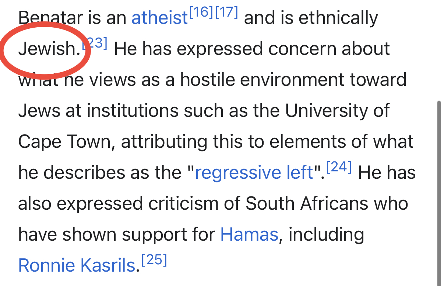Image resolution: width=444 pixels, height=286 pixels.
Task: Click the word Jews
Action: pyautogui.click(x=38, y=111)
